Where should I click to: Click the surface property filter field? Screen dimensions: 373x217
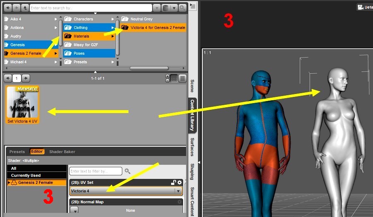[x=96, y=171]
